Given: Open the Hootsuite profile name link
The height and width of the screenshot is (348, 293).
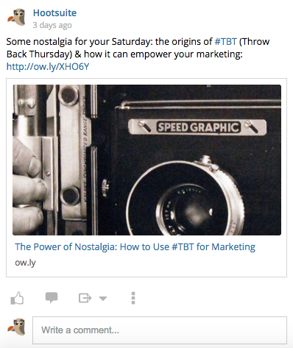Looking at the screenshot, I should pos(54,13).
